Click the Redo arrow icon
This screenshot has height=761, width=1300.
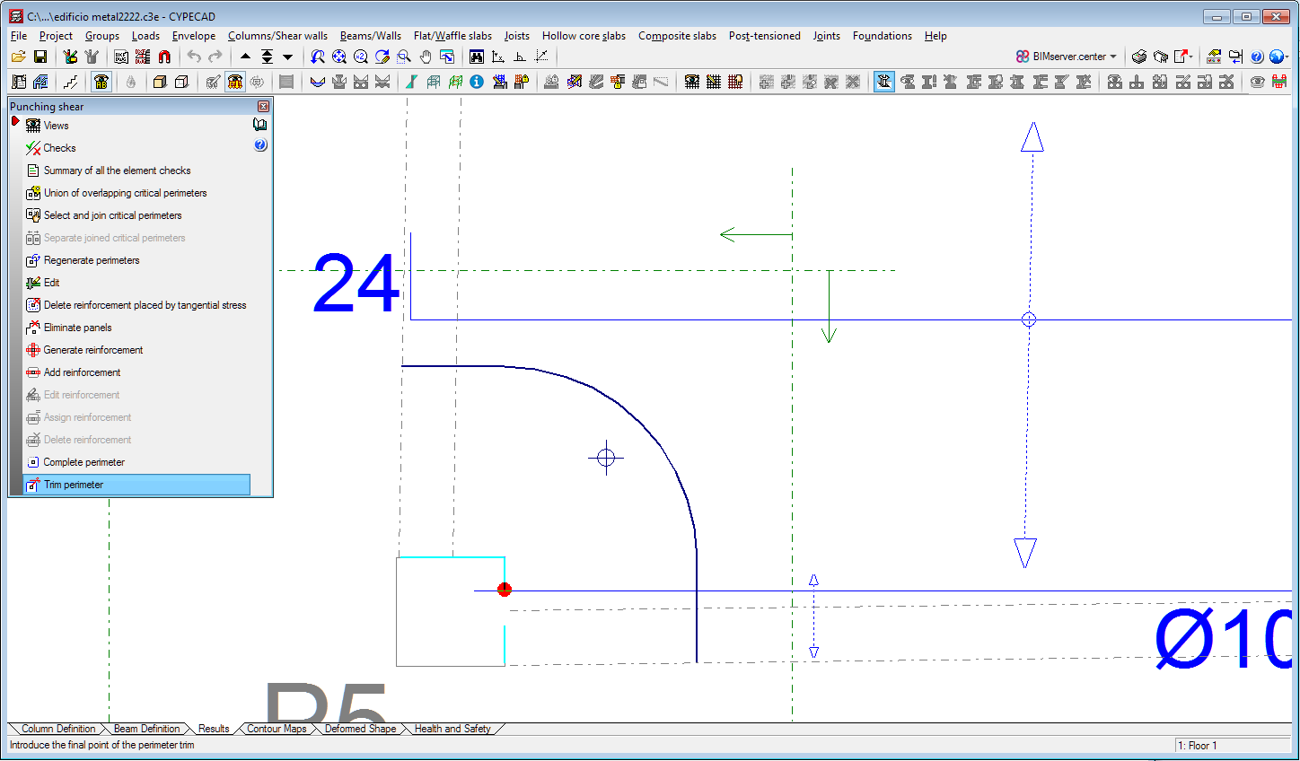pyautogui.click(x=215, y=56)
